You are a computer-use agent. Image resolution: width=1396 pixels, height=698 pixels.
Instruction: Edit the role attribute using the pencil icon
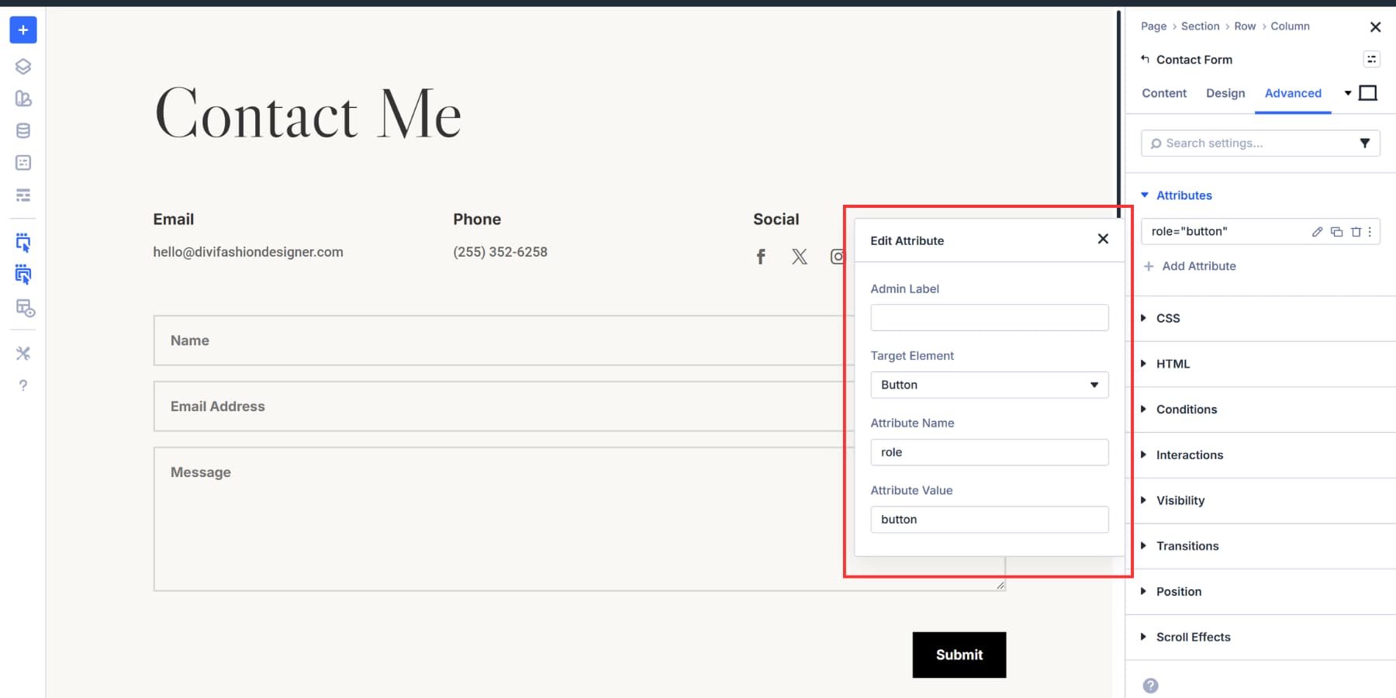pyautogui.click(x=1316, y=231)
